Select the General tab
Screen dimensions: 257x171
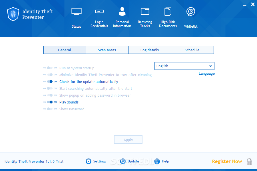[65, 50]
